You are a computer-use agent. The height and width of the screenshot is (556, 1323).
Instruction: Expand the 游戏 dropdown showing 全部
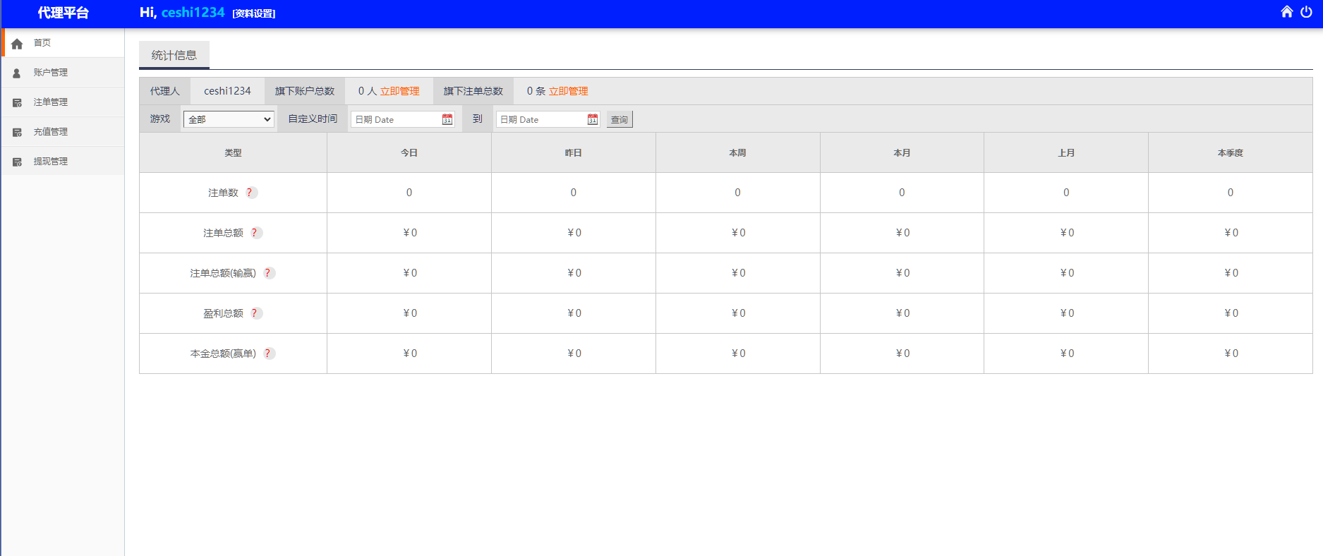pyautogui.click(x=229, y=119)
